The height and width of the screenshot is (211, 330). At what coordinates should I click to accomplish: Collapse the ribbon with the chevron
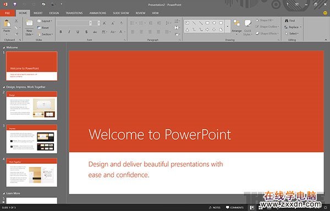pyautogui.click(x=326, y=40)
